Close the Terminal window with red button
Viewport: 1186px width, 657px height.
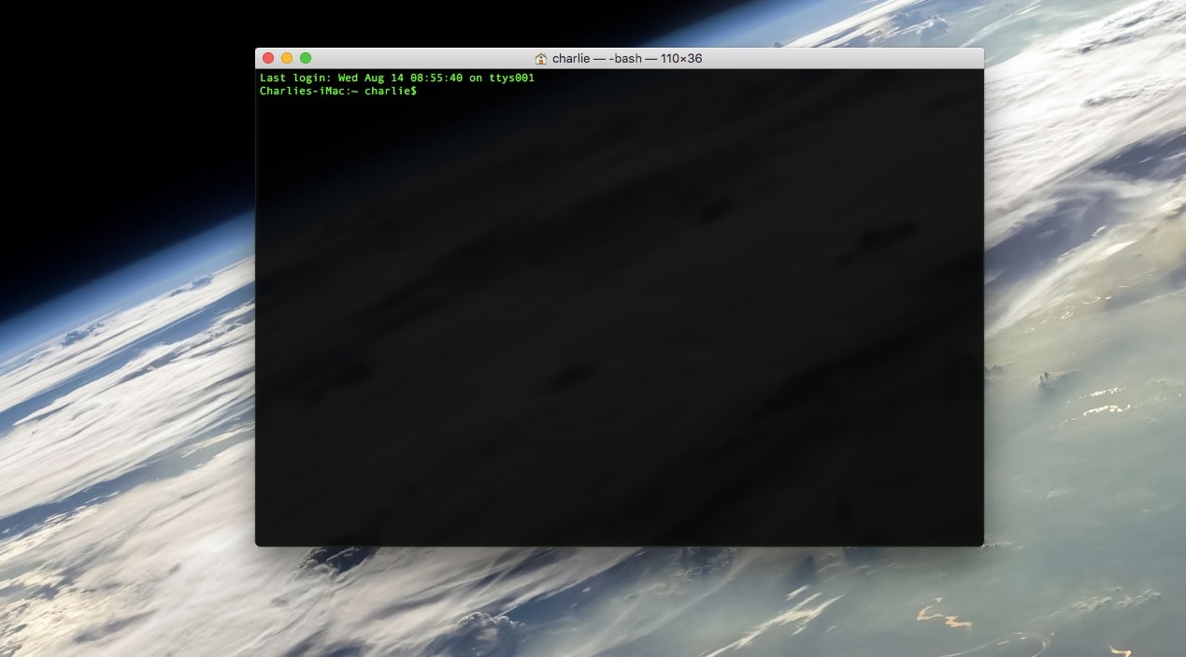268,58
